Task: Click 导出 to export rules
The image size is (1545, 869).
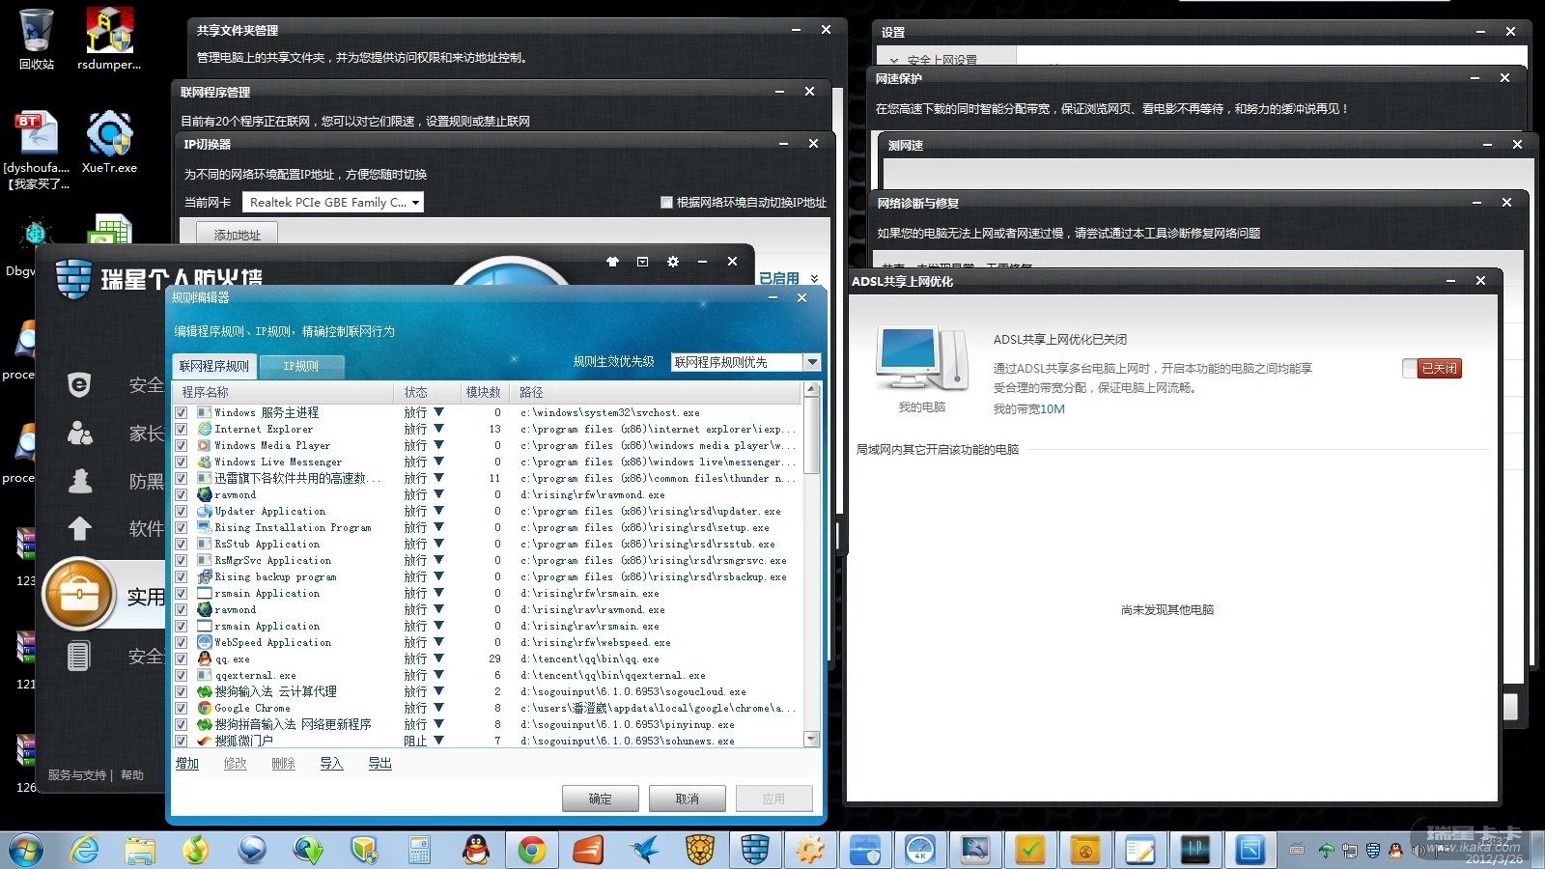Action: 379,764
